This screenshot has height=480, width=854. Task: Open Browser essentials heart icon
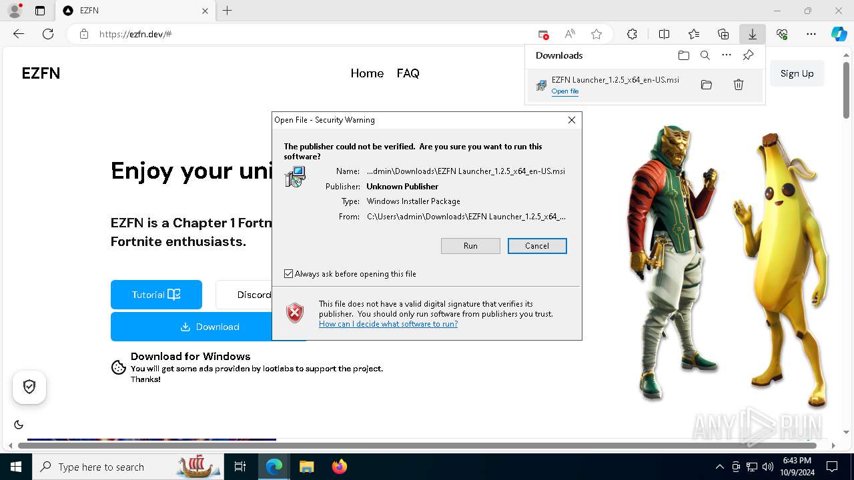click(x=782, y=34)
